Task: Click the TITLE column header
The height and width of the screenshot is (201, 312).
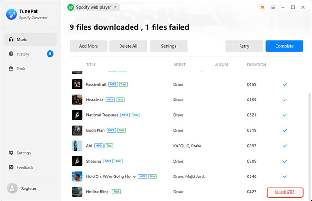Action: coord(91,65)
